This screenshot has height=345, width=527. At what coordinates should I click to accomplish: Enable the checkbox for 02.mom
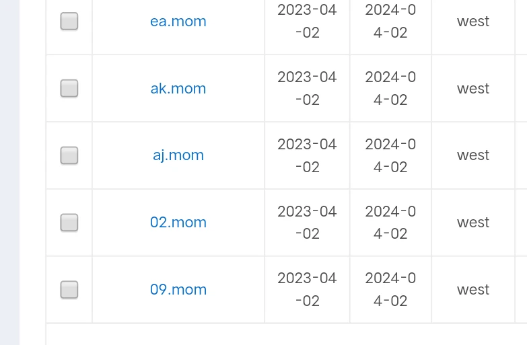coord(69,223)
